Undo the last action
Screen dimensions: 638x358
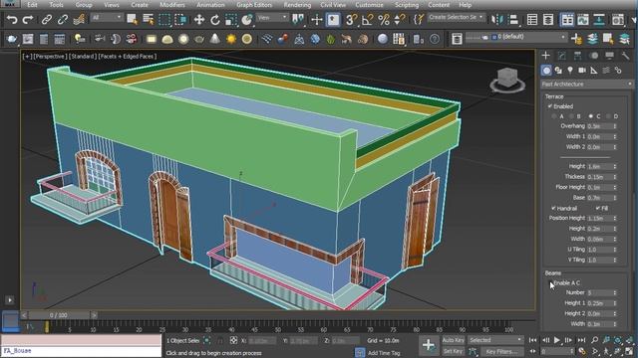(x=12, y=19)
